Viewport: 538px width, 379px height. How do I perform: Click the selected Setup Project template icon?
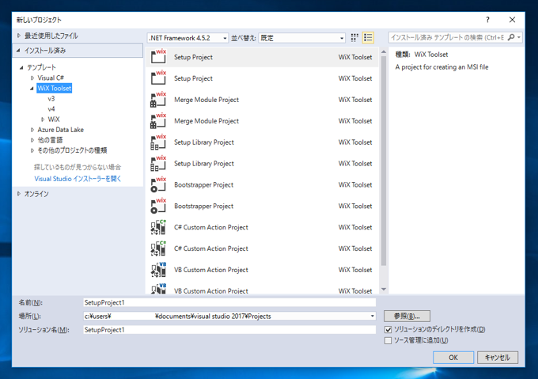tap(158, 57)
